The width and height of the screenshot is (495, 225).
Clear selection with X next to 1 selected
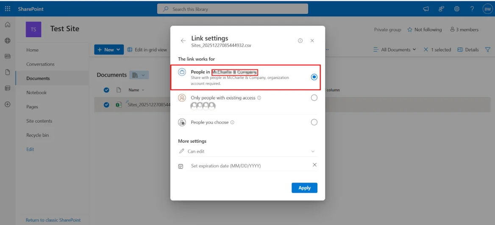pos(426,50)
